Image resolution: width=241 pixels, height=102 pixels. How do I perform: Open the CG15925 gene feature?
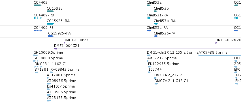coord(50,11)
